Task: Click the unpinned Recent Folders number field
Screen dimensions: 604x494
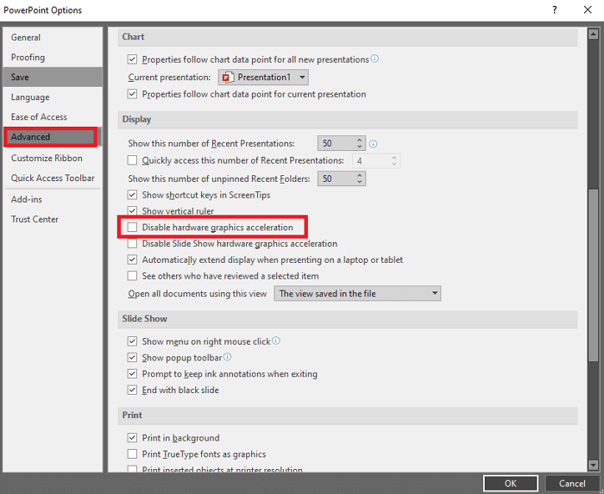Action: tap(337, 178)
